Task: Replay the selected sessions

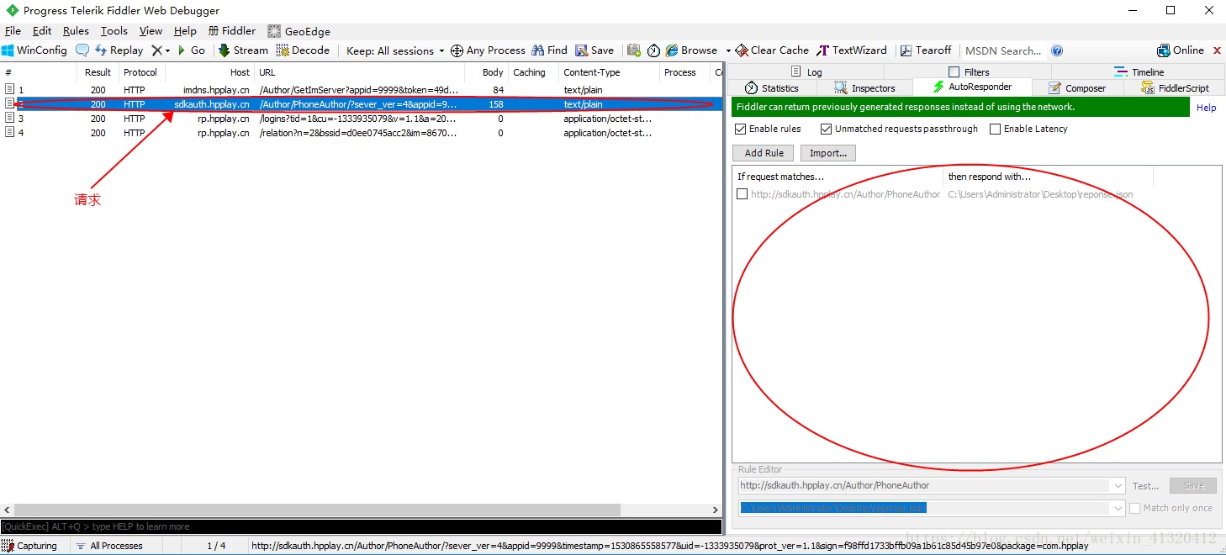Action: tap(119, 50)
